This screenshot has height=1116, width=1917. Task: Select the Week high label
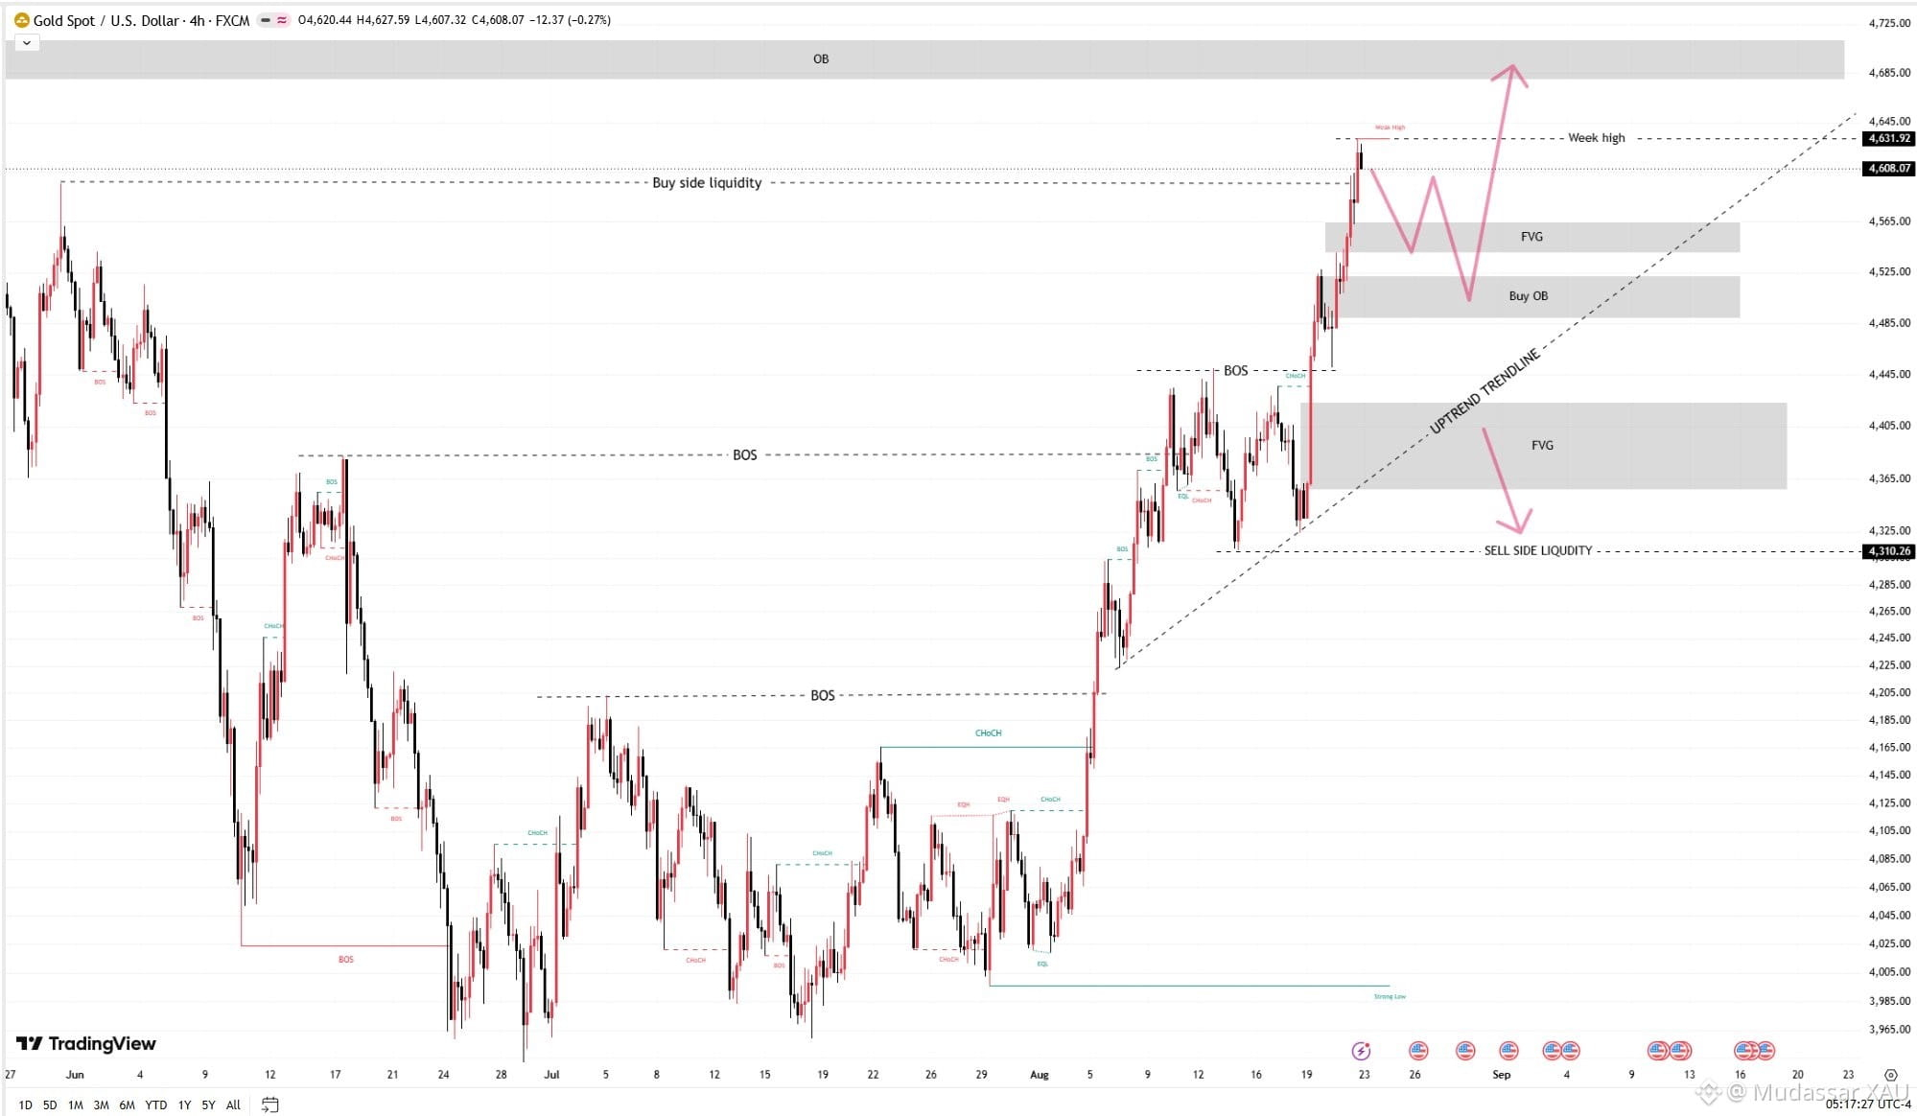pos(1597,138)
